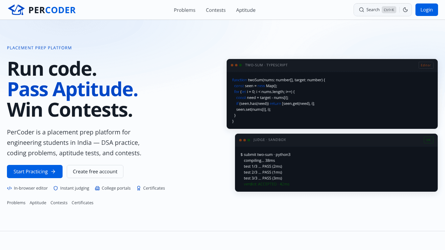This screenshot has height=250, width=445.
Task: Click the 'seen.set(nums[i], i);' code line
Action: [x=253, y=109]
